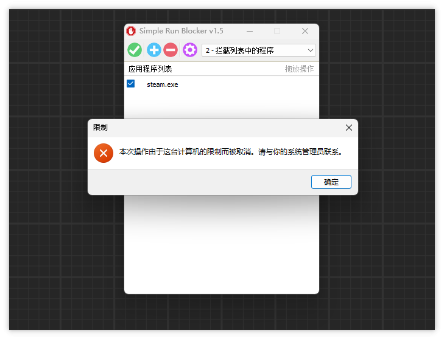Select the steam.exe entry in the list
Image resolution: width=444 pixels, height=339 pixels.
(163, 84)
